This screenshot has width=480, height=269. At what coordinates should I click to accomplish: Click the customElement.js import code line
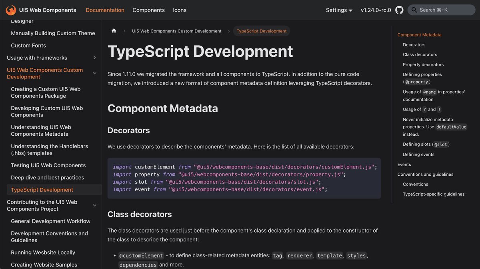pos(245,167)
